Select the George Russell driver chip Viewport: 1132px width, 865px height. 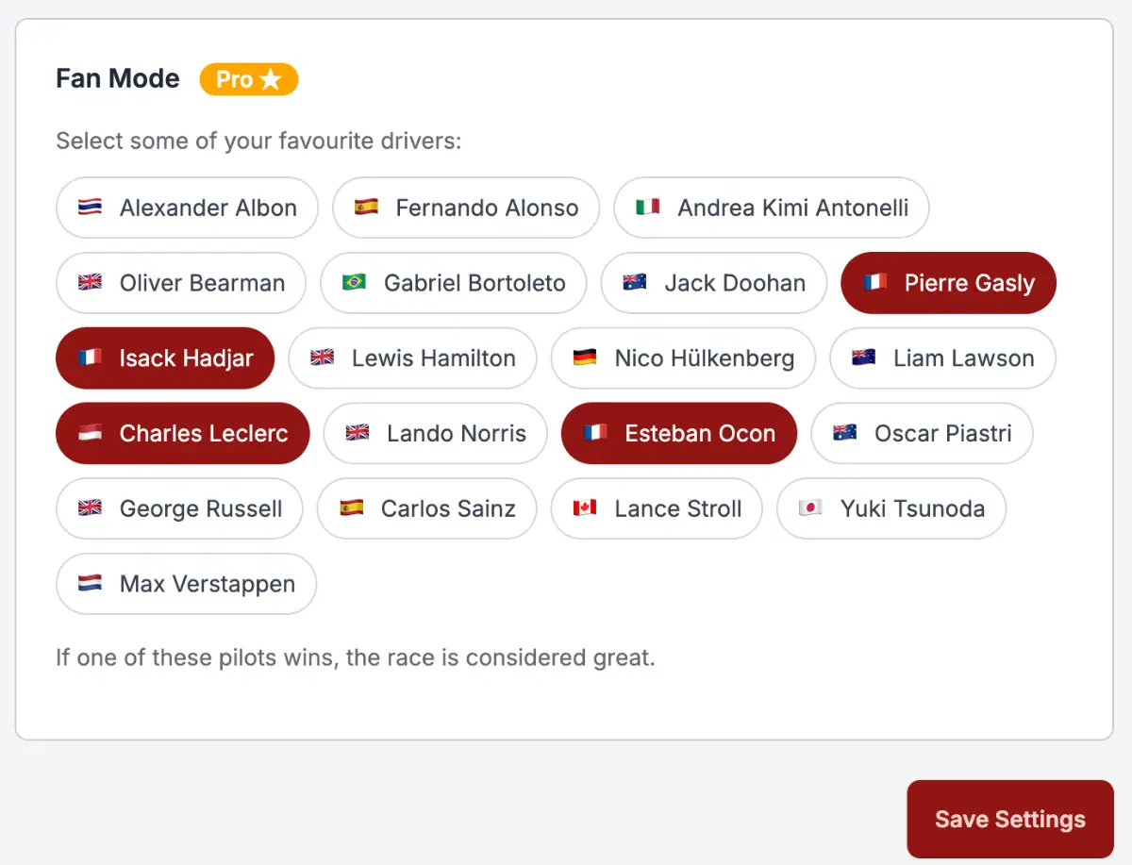pyautogui.click(x=179, y=509)
